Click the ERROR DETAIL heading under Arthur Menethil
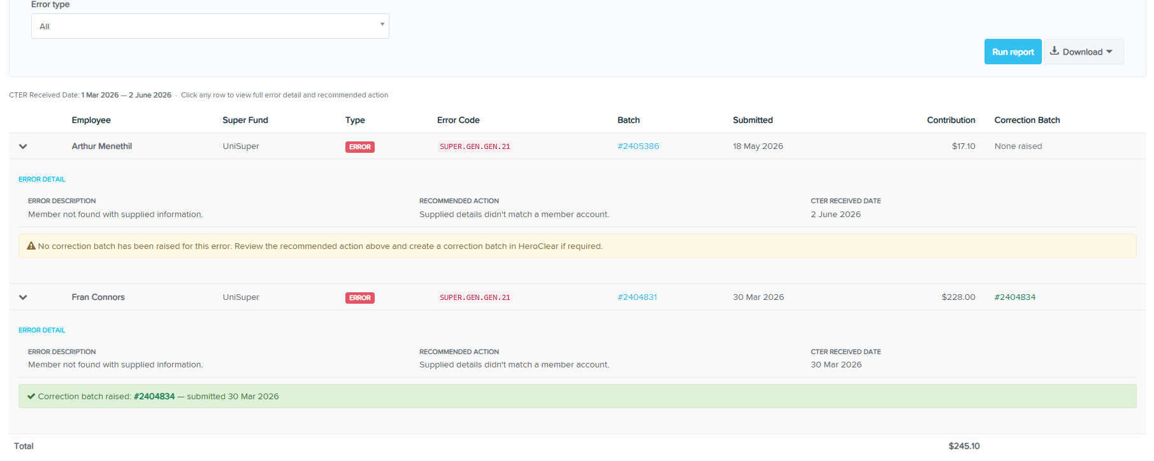Viewport: 1154px width, 461px height. click(42, 180)
